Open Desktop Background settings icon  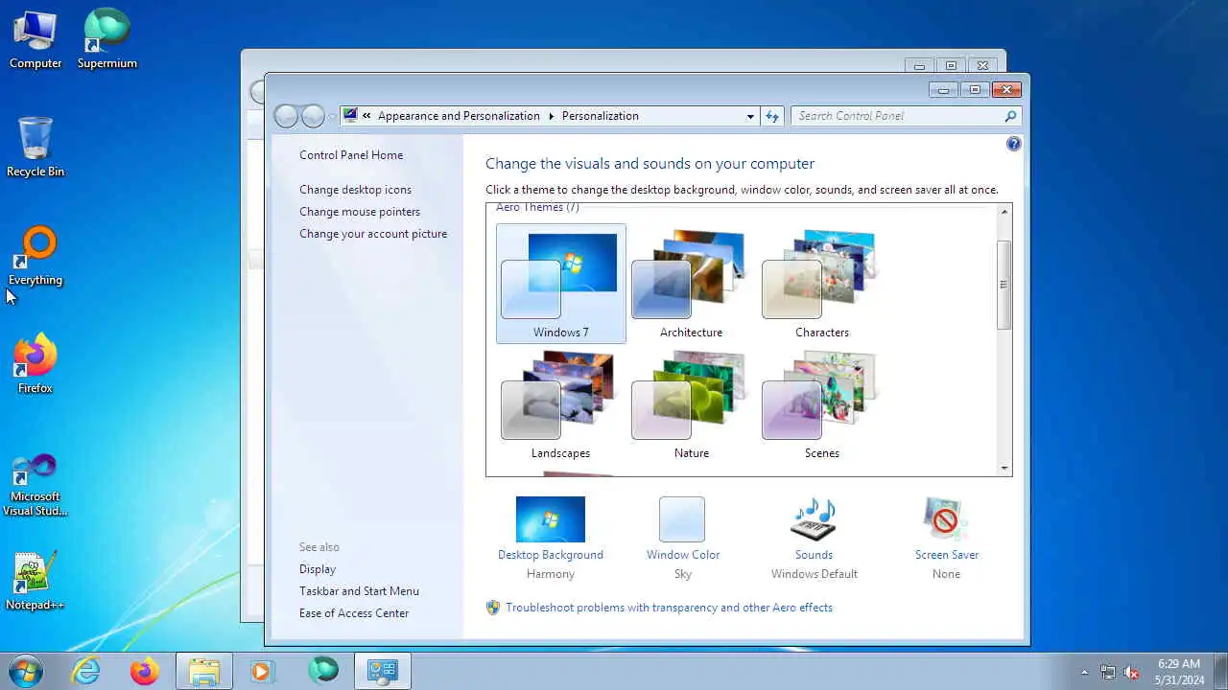(551, 519)
